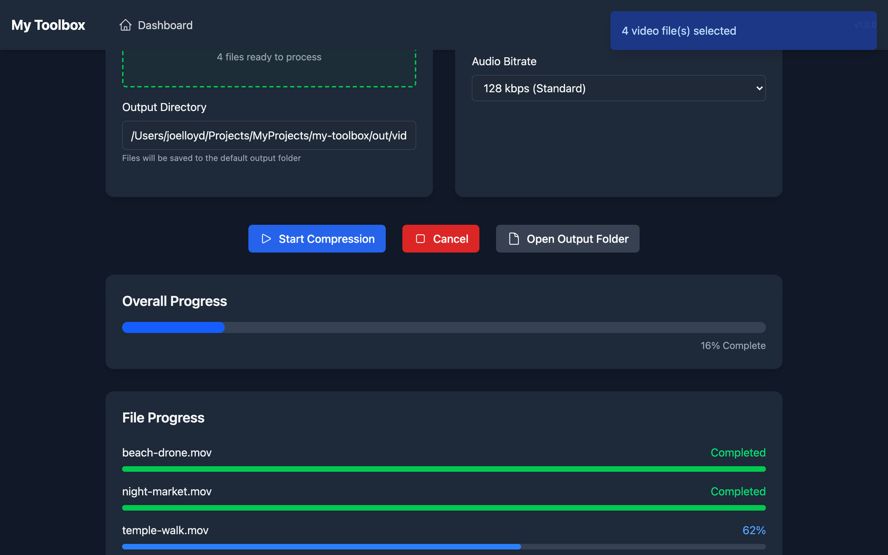Click the play icon in Start Compression
This screenshot has width=888, height=555.
pos(266,239)
